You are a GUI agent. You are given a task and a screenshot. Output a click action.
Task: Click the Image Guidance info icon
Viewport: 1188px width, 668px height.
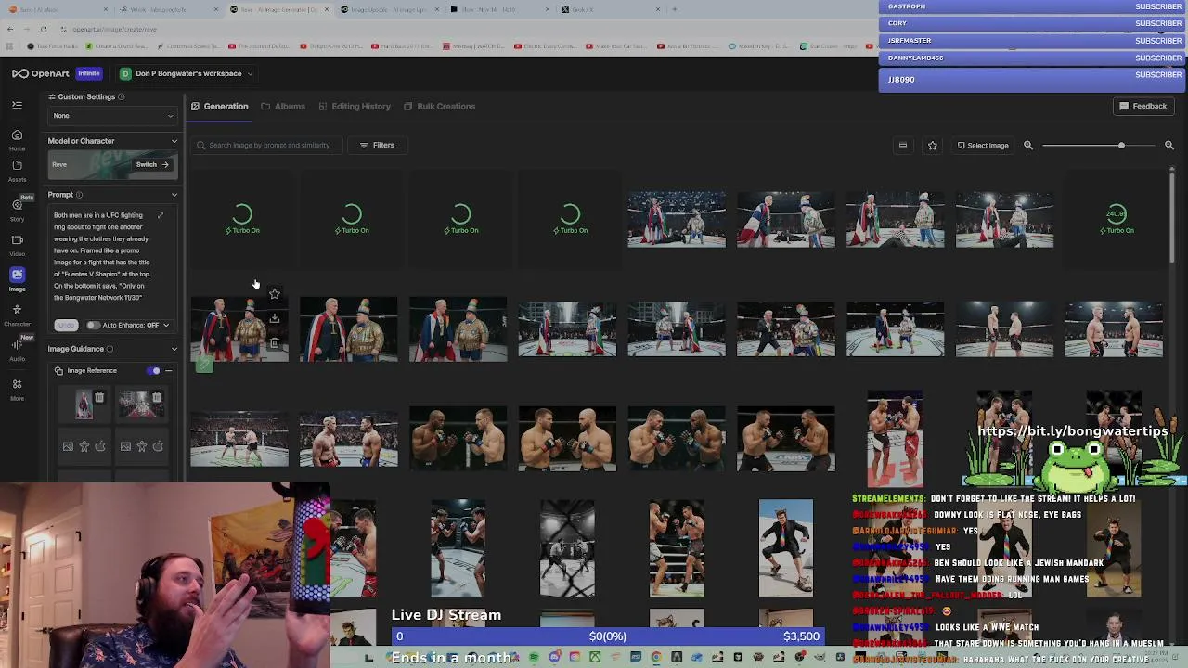tap(110, 349)
